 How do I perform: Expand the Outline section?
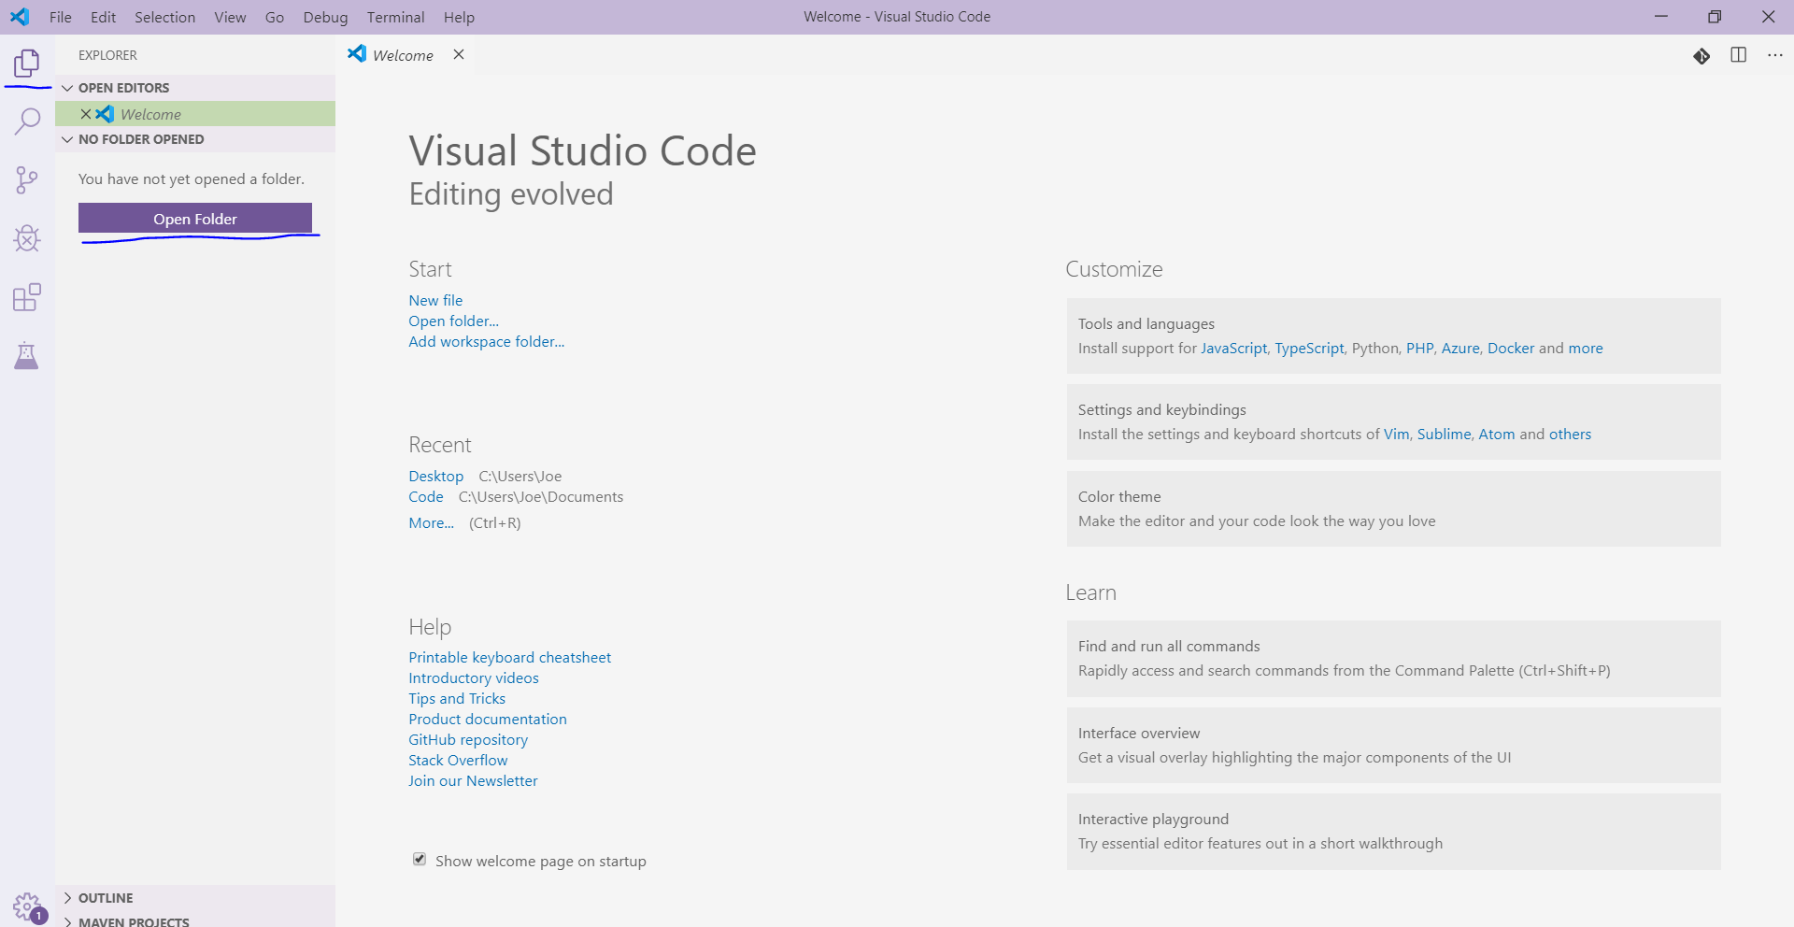(195, 898)
